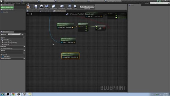The image size is (170, 96).
Task: Save the blueprint with the Save icon
Action: coord(36,6)
